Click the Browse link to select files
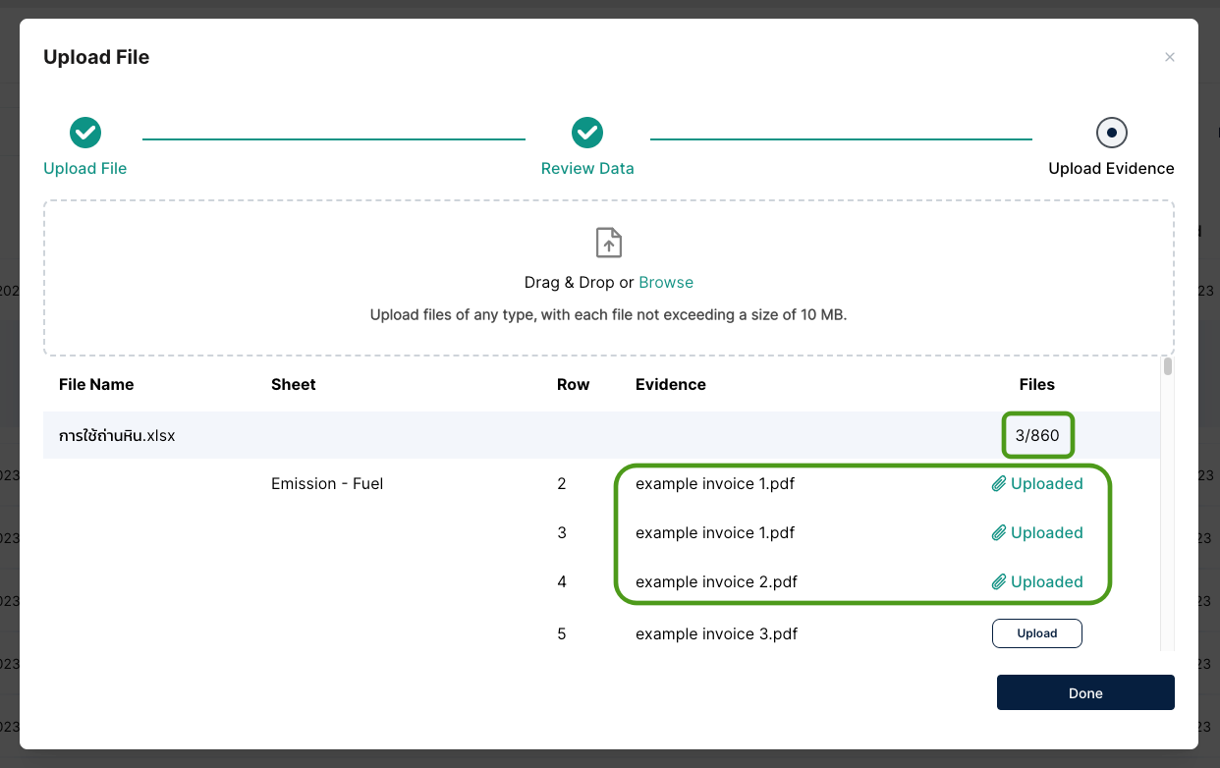 (x=666, y=283)
